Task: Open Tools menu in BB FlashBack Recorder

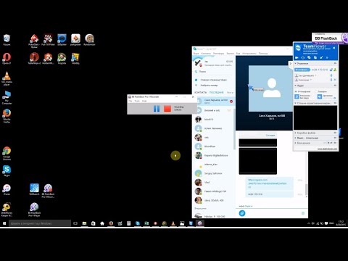Action: 137,101
